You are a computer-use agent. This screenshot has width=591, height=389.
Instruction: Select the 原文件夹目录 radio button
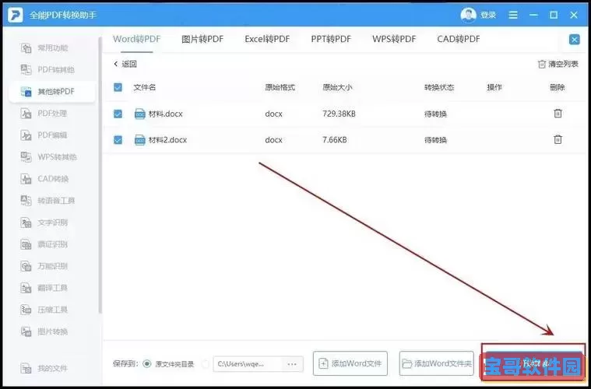tap(147, 364)
